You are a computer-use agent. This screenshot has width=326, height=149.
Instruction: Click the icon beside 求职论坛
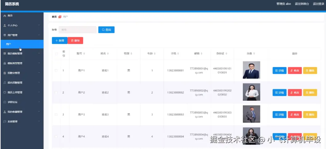pyautogui.click(x=5, y=102)
